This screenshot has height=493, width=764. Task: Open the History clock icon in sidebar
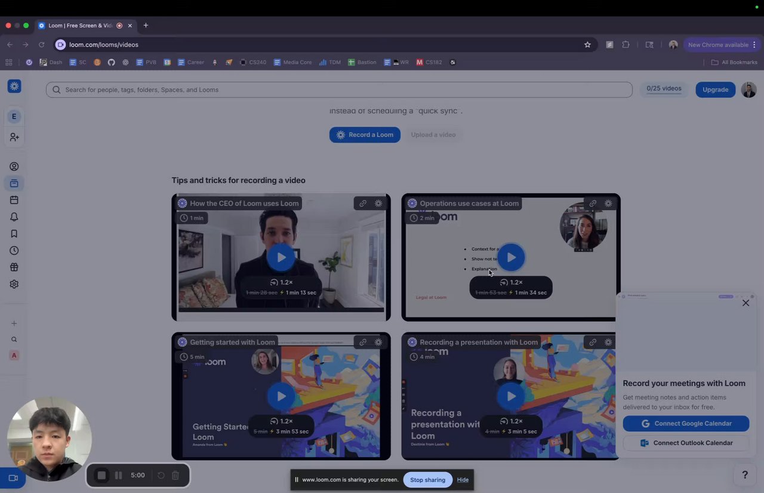14,251
